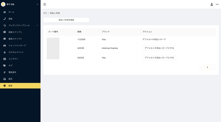This screenshot has width=221, height=122.
Task: Click the 請求 credit card icon
Action: pyautogui.click(x=4, y=79)
